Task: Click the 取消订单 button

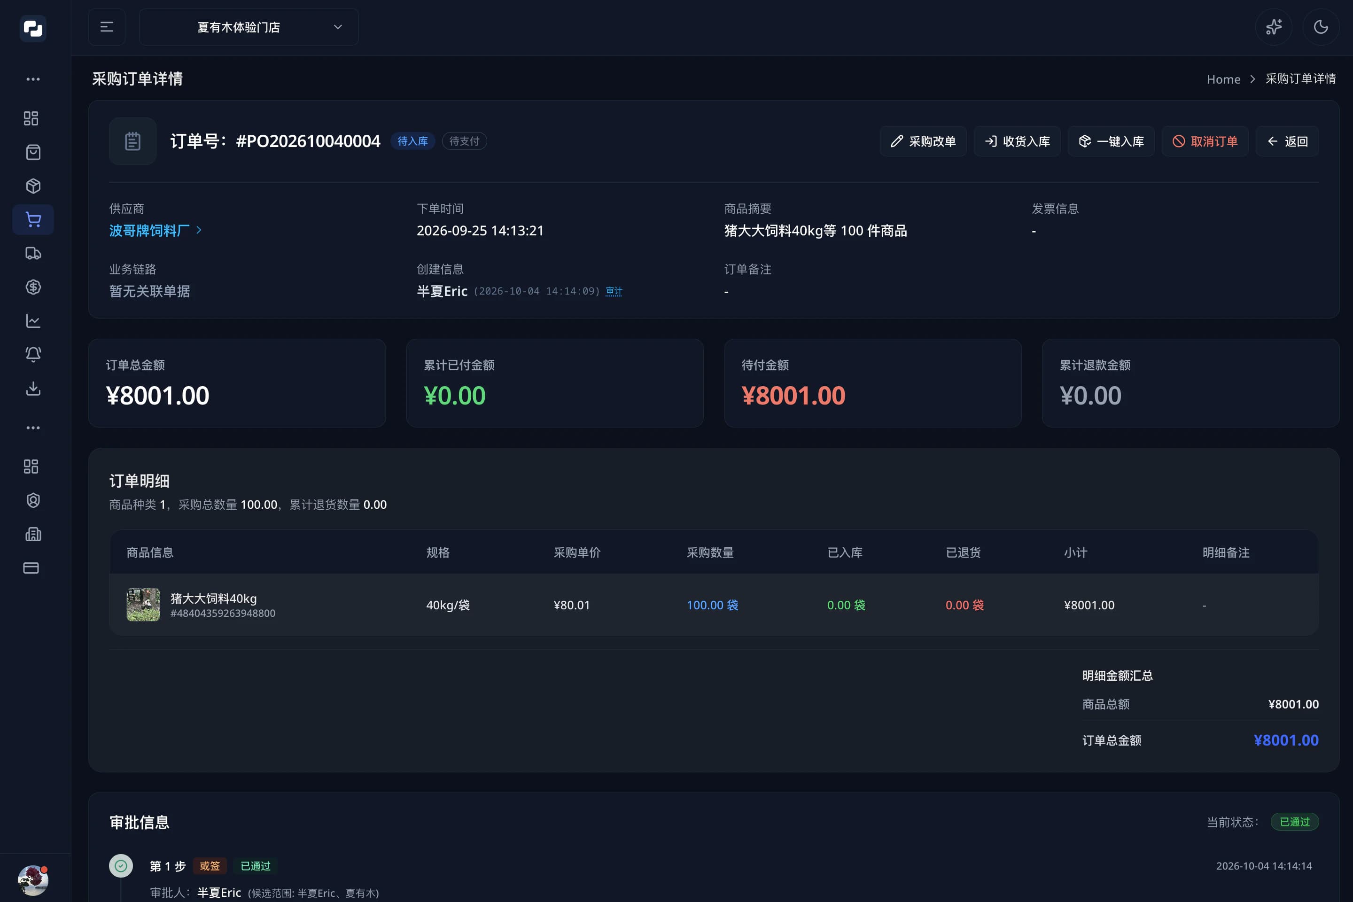Action: click(x=1205, y=141)
